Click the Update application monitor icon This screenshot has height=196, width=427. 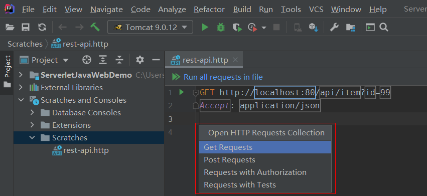(x=298, y=28)
